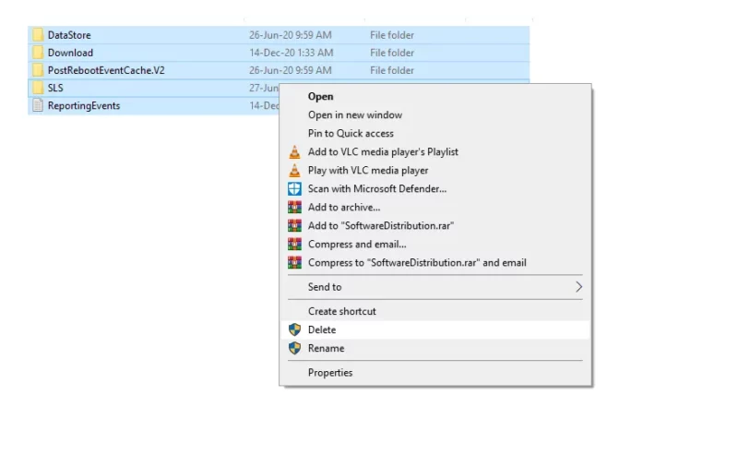Click the VLC cone icon beside Play with VLC

pyautogui.click(x=294, y=170)
